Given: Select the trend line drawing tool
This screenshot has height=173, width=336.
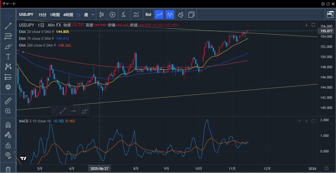Looking at the screenshot, I should click(x=8, y=26).
